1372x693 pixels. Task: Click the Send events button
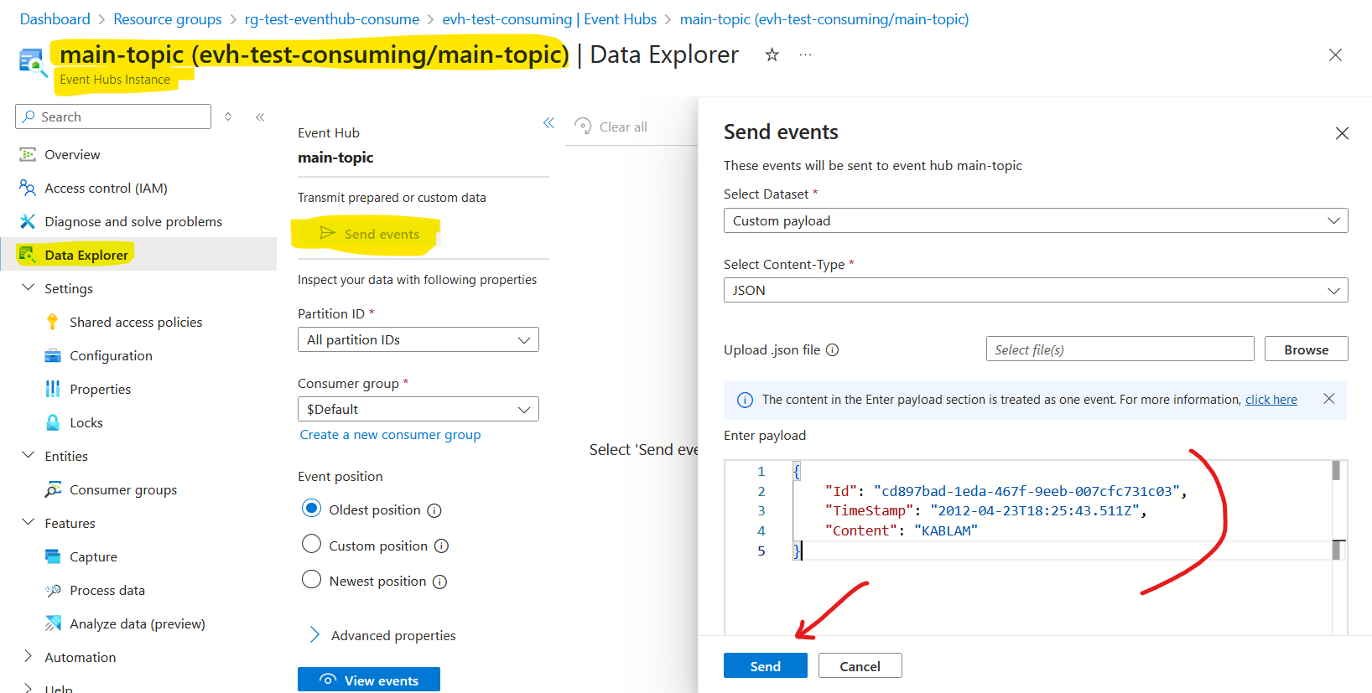(x=369, y=234)
